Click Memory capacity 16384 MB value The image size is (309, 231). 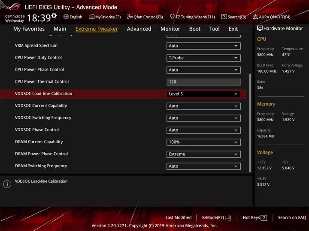(x=265, y=136)
